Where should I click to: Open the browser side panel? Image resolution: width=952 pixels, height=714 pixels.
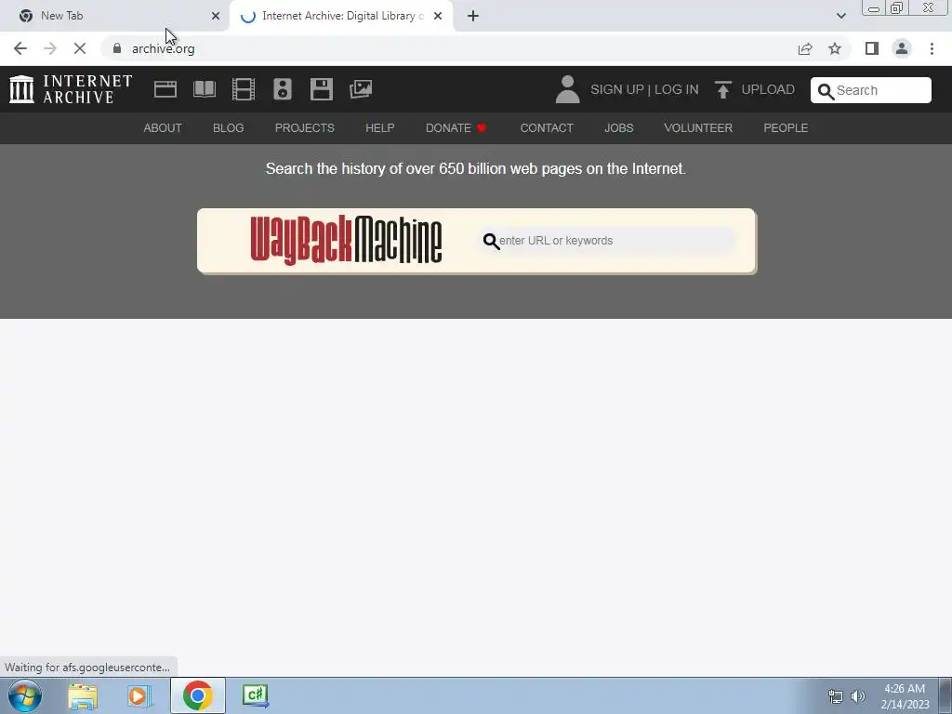pos(872,48)
